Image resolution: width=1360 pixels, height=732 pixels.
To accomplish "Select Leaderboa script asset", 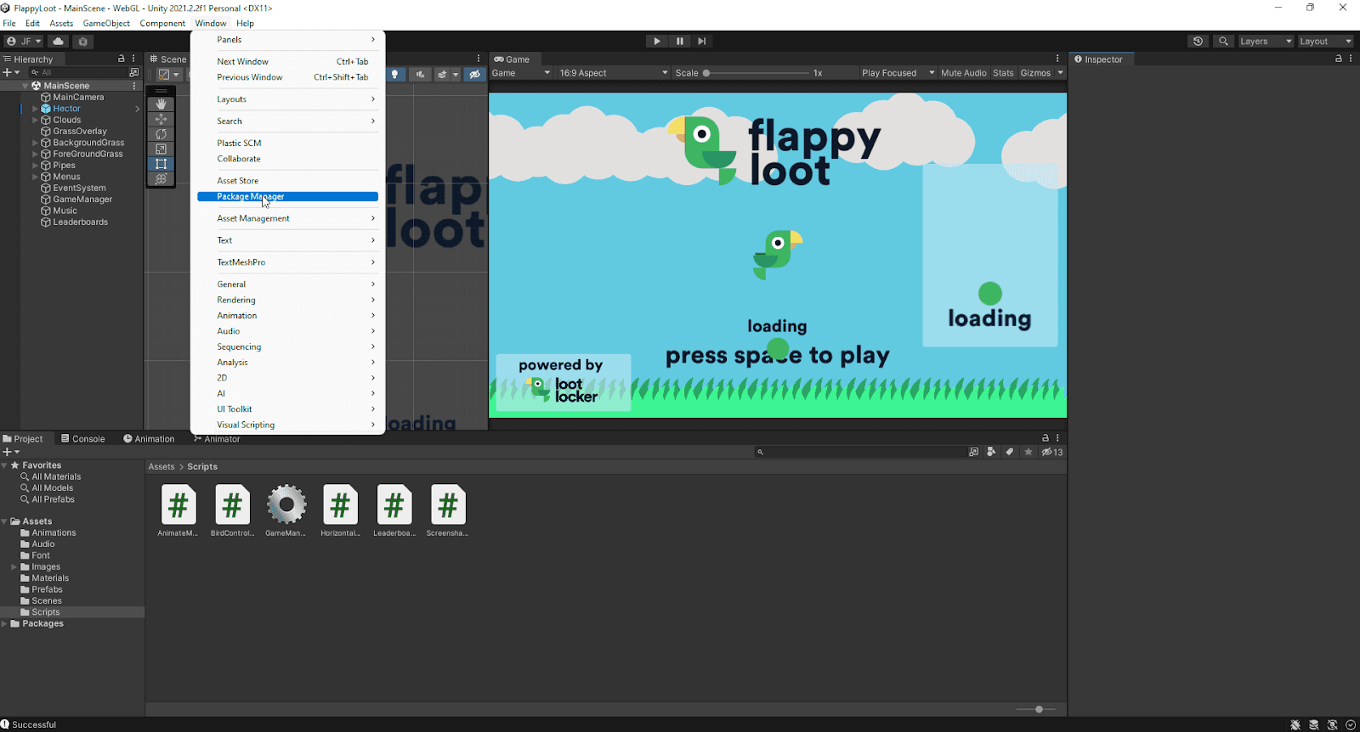I will point(394,510).
